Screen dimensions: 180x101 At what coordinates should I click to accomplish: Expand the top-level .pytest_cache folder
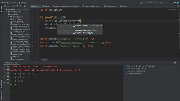click(6, 12)
